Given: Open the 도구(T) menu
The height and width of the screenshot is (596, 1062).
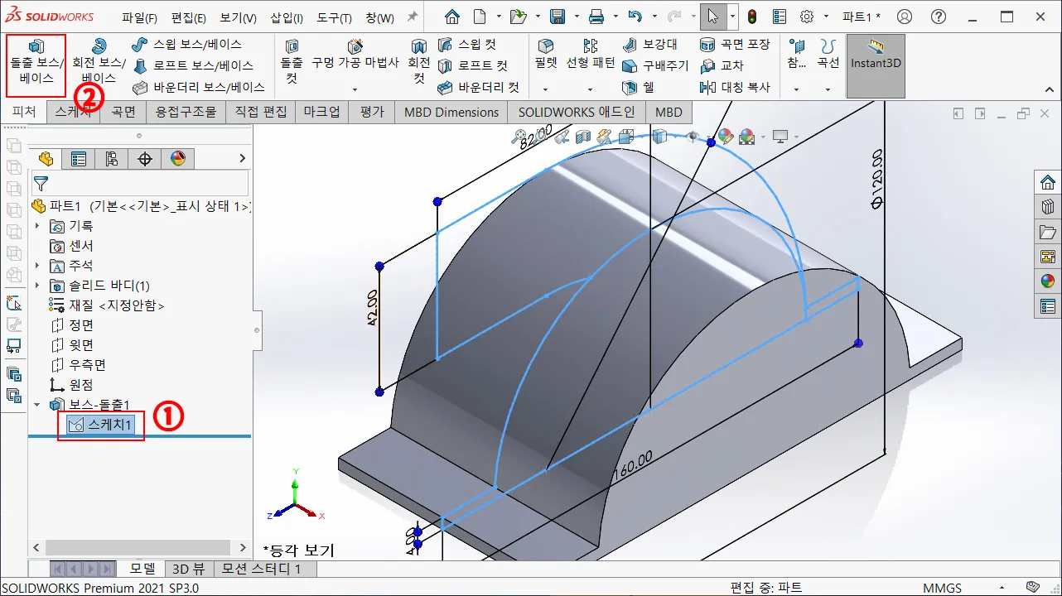Looking at the screenshot, I should [x=334, y=17].
